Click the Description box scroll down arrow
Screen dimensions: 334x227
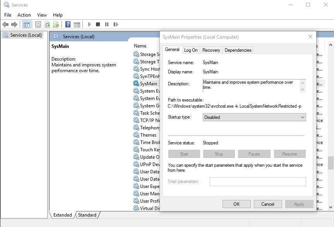coord(303,90)
